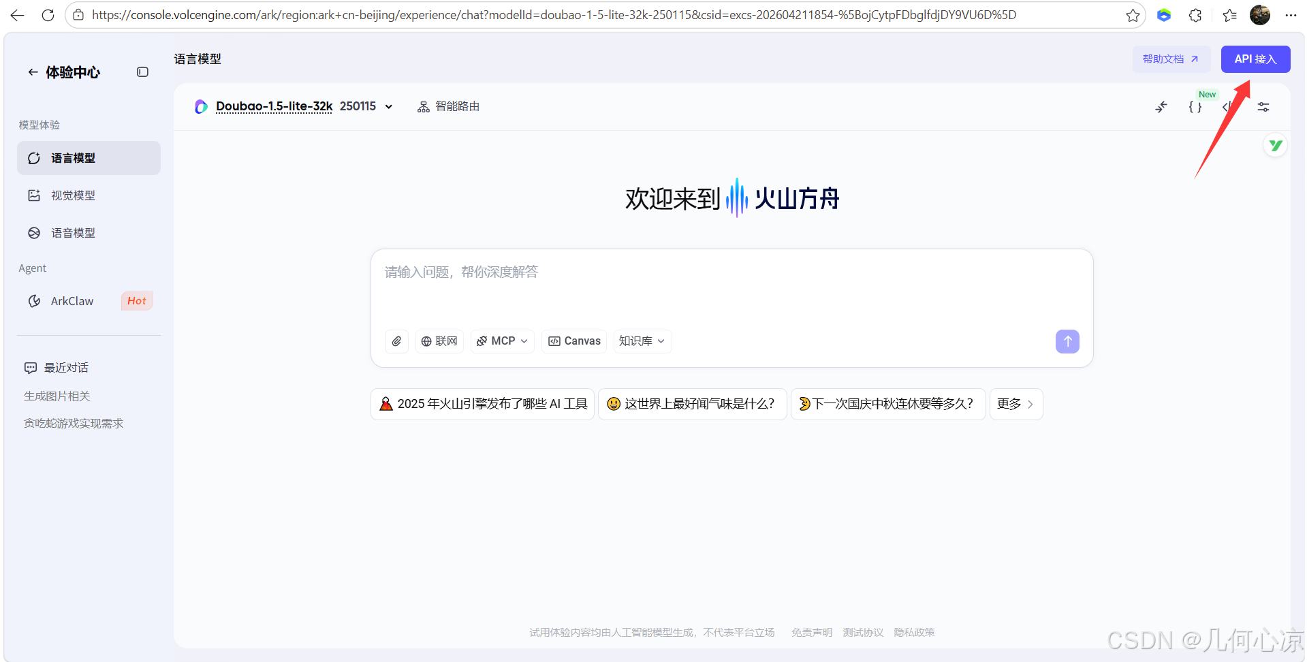The image size is (1307, 662).
Task: Click the Hot badge next to ArkClaw
Action: click(x=137, y=301)
